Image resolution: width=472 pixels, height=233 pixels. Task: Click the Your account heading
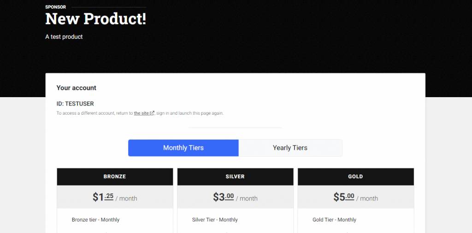tap(77, 88)
